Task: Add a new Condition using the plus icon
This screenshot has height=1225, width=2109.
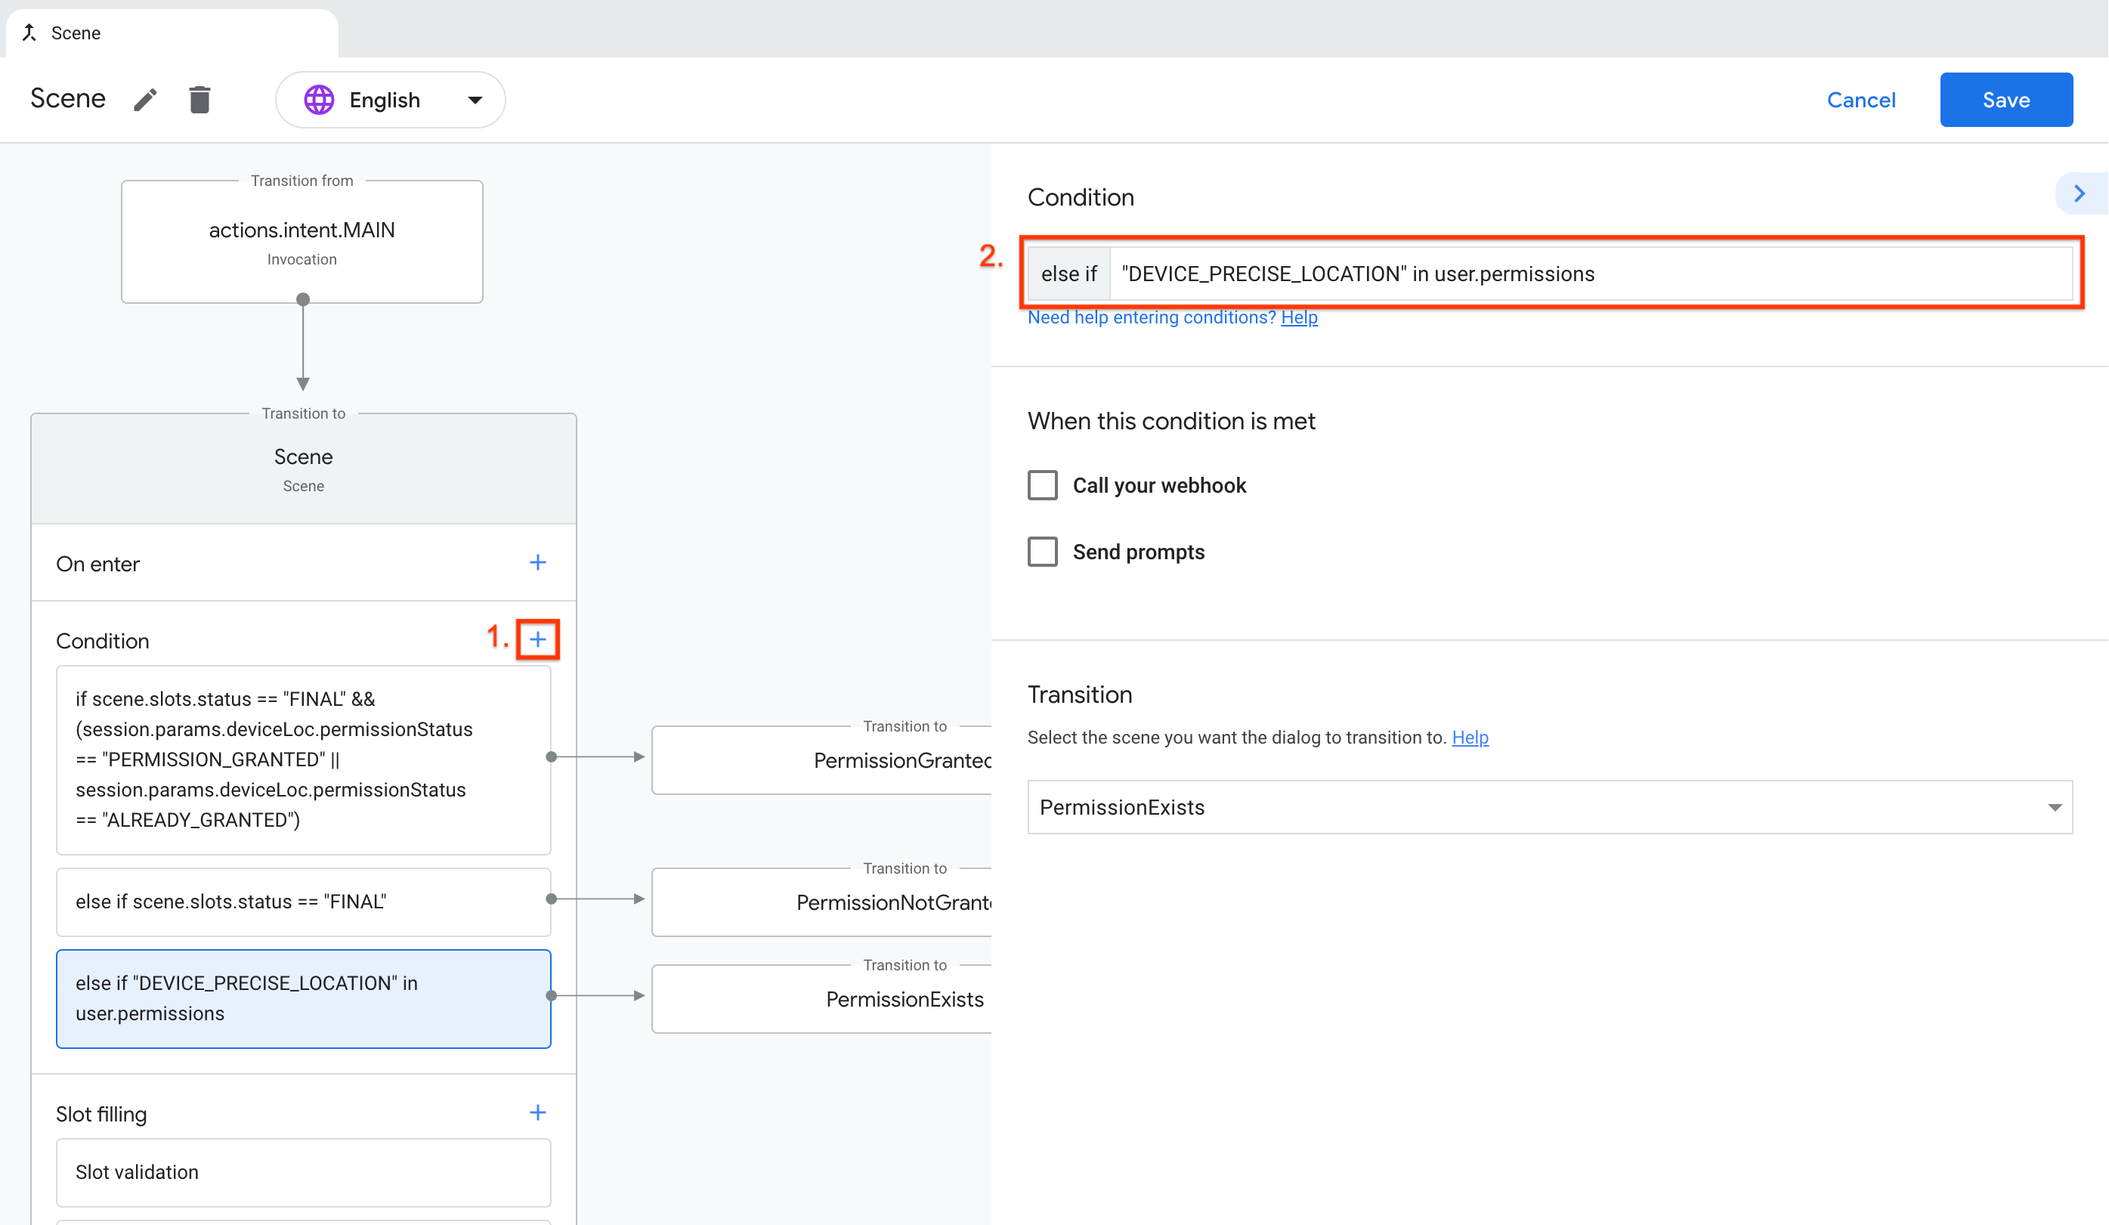Action: (x=538, y=639)
